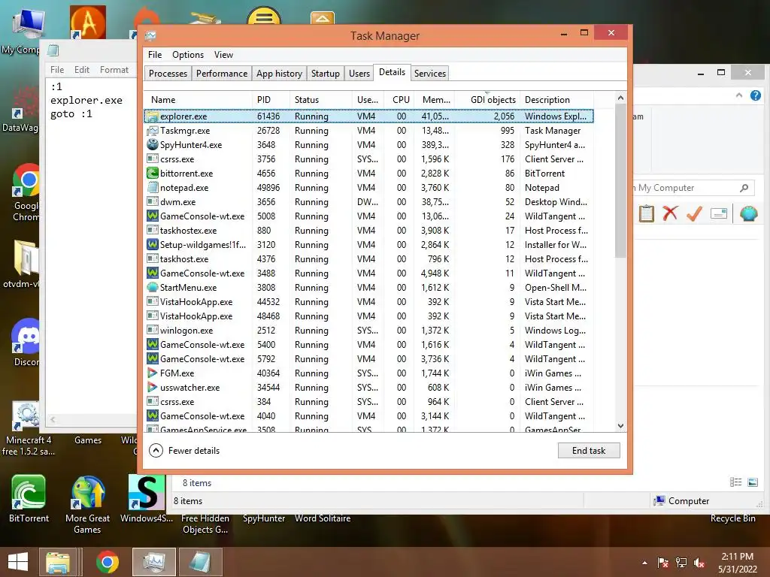Switch to the Users tab
Viewport: 770px width, 577px height.
[359, 73]
